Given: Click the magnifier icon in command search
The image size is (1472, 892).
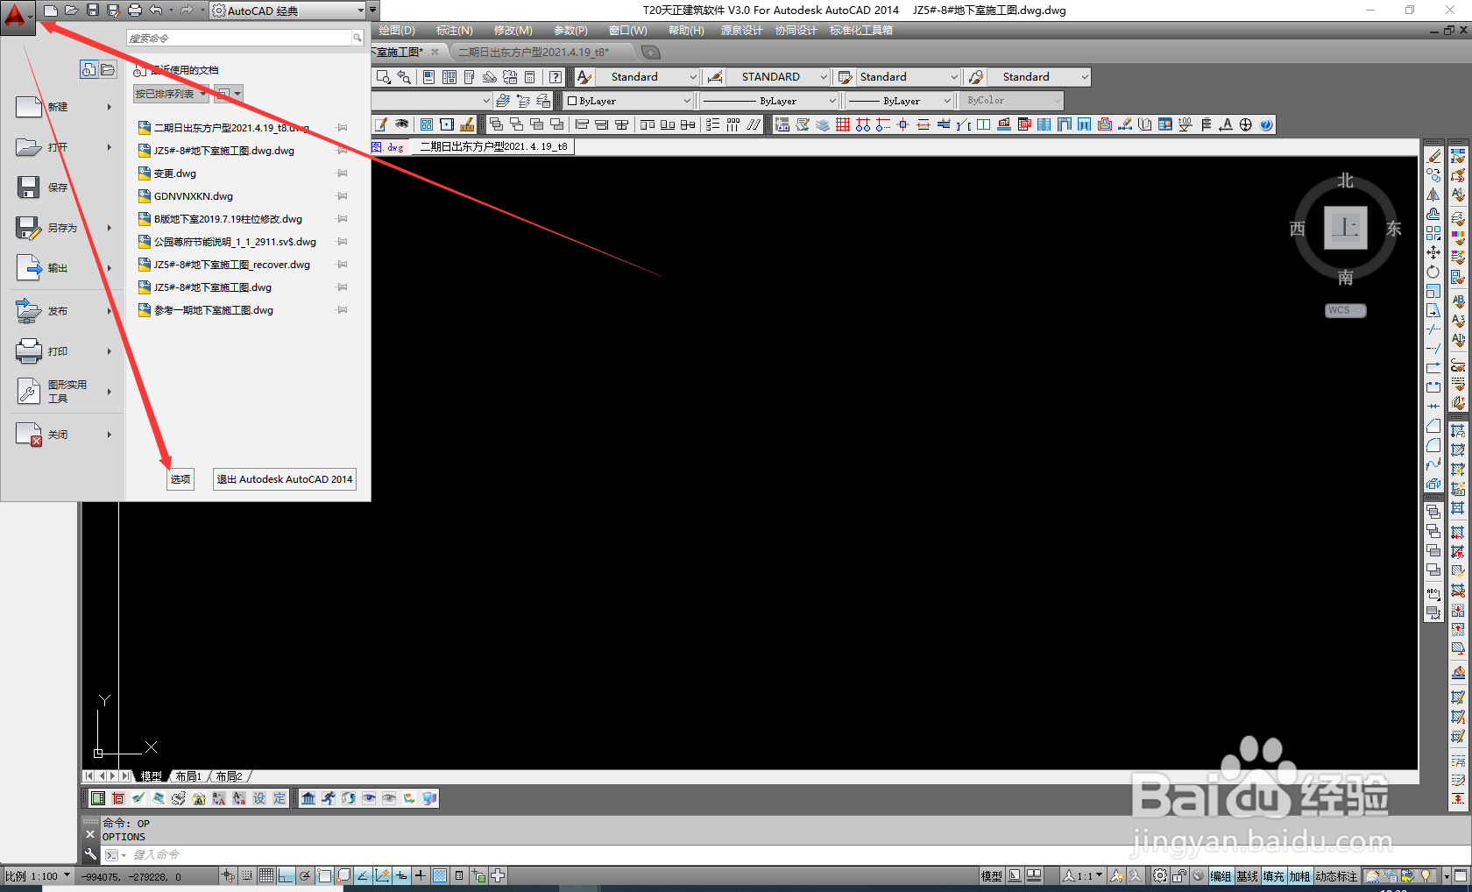Looking at the screenshot, I should (357, 38).
